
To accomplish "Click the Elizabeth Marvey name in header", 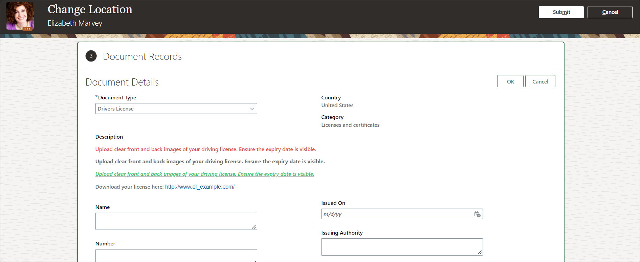I will click(x=75, y=23).
